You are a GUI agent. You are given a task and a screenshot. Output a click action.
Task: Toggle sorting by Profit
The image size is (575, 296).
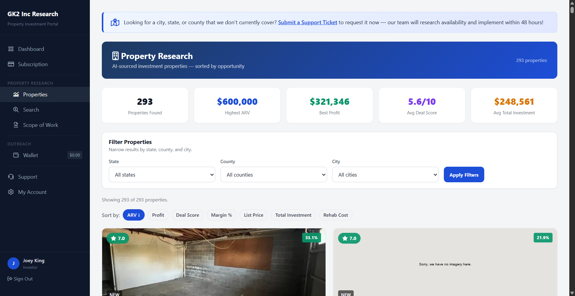click(x=158, y=215)
